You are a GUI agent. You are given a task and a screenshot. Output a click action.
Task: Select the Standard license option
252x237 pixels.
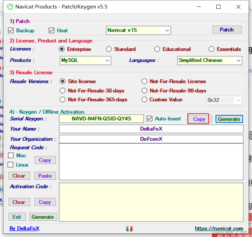(109, 49)
